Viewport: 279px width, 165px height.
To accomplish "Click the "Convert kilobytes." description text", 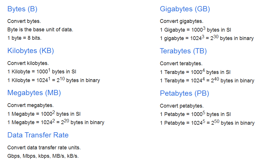I will (x=28, y=63).
